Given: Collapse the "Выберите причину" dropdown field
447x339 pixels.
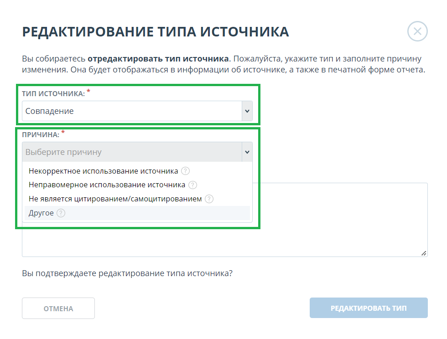Looking at the screenshot, I should tap(131, 152).
